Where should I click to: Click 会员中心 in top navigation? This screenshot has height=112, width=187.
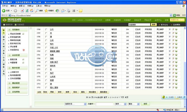158,20
